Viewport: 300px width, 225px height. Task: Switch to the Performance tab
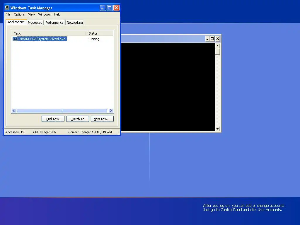[54, 23]
